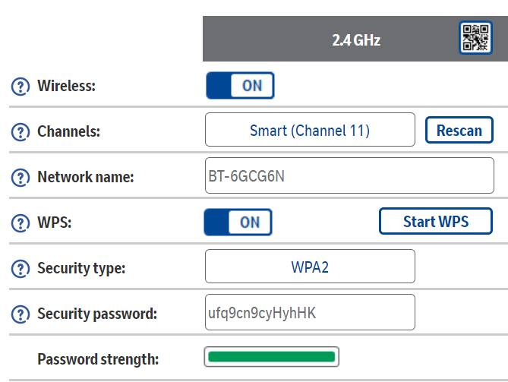508x382 pixels.
Task: Click the Security type label text
Action: point(81,269)
